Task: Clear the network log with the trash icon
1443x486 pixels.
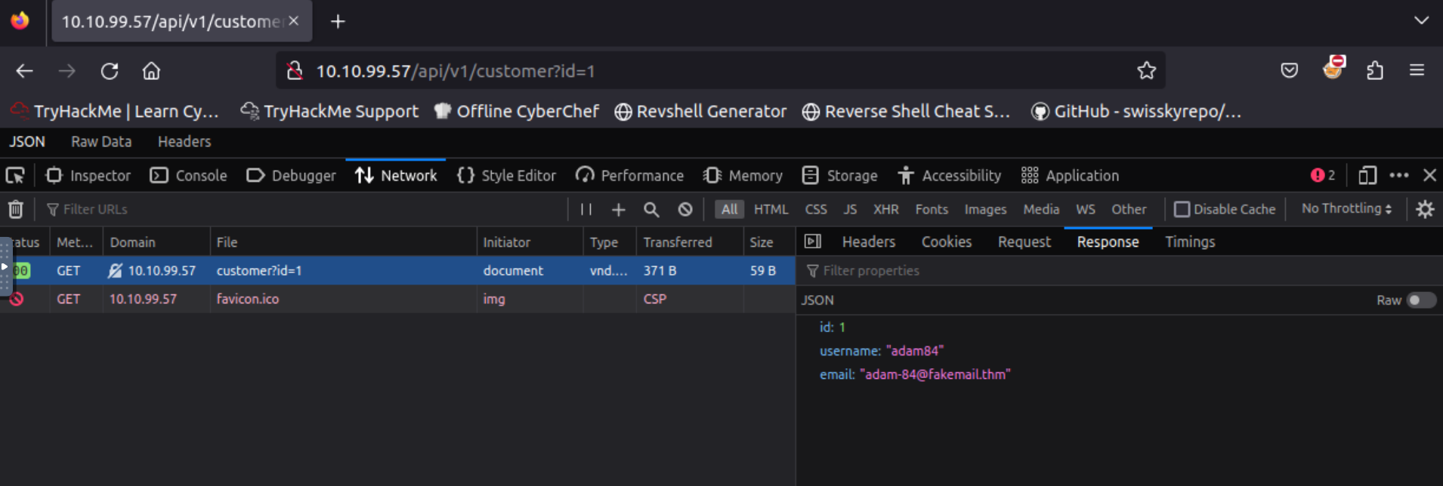Action: coord(15,209)
